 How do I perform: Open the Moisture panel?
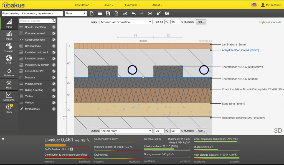(x=9, y=72)
